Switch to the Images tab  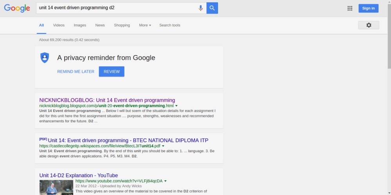(80, 25)
